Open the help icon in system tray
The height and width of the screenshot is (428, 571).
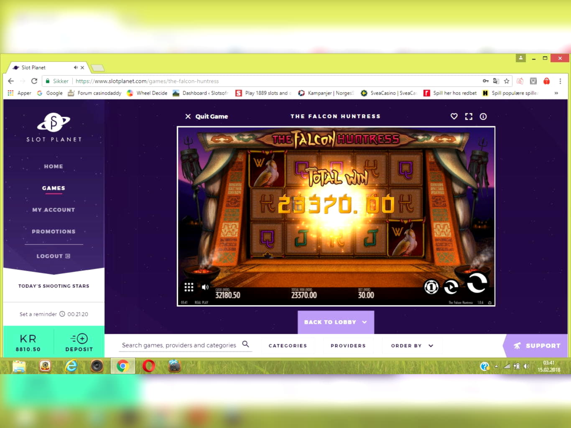(484, 366)
